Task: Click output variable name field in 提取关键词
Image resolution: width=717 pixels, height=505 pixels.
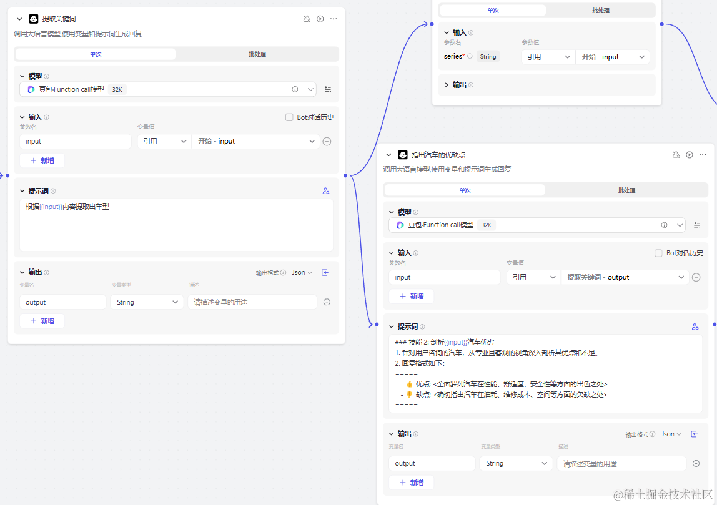Action: 62,302
